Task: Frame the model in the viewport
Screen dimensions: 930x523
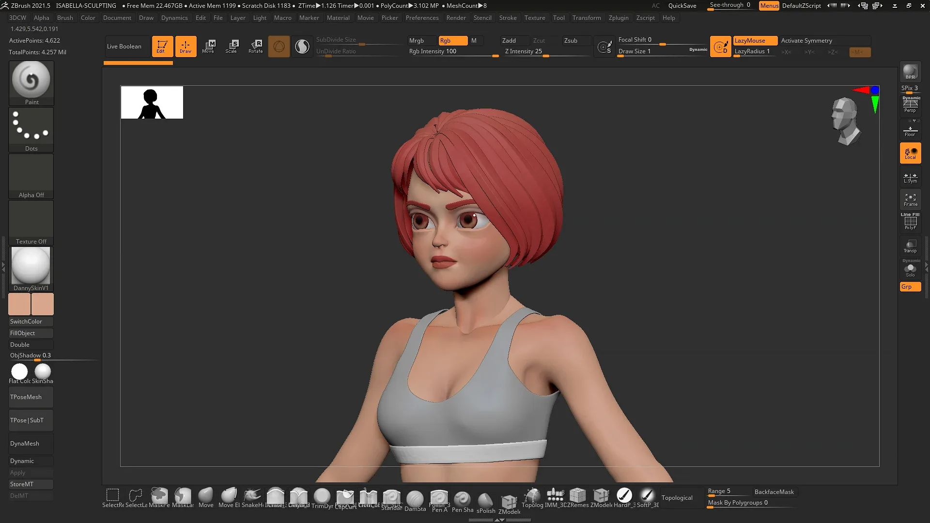Action: pos(911,199)
